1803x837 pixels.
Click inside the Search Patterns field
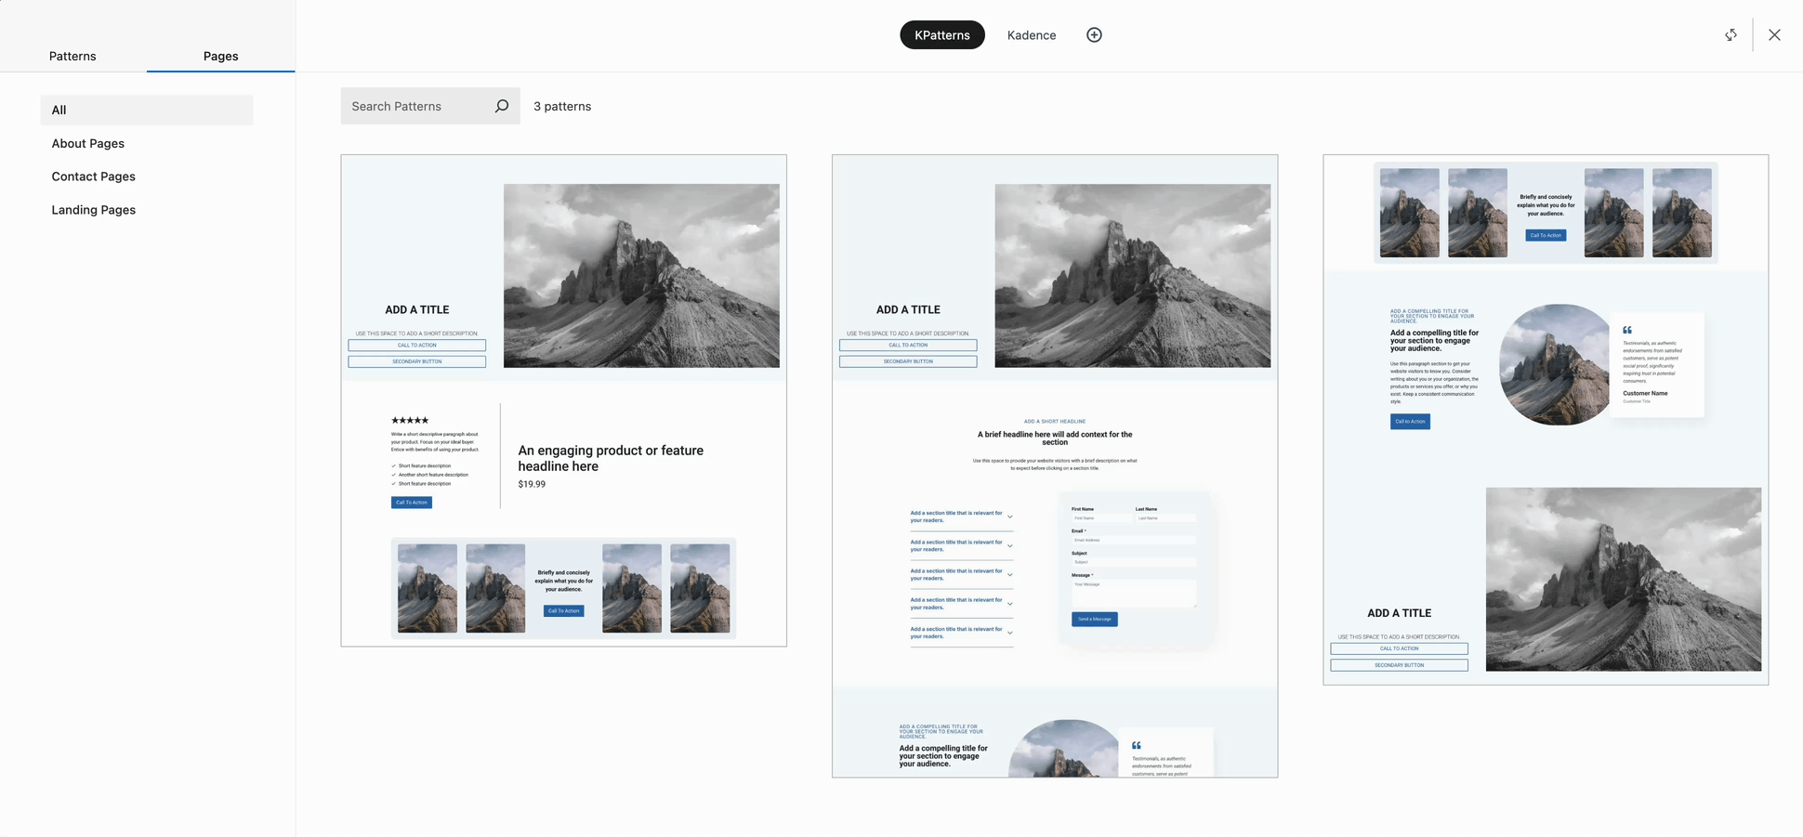point(409,105)
